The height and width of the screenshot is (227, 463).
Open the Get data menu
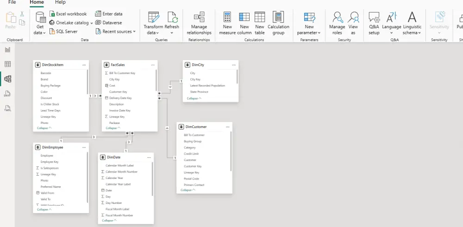40,23
